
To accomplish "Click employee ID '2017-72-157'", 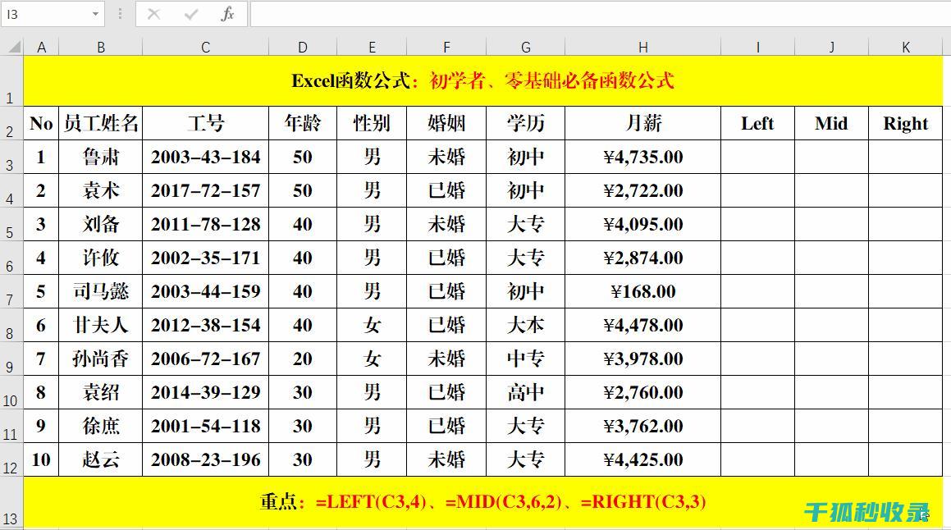I will (206, 191).
